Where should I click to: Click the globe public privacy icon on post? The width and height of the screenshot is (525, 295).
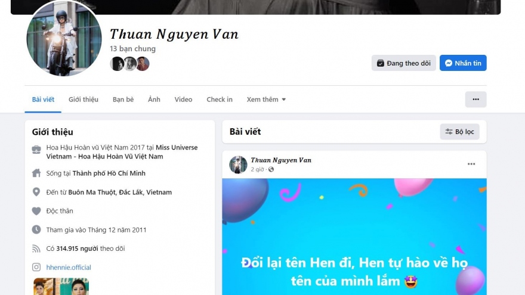271,170
